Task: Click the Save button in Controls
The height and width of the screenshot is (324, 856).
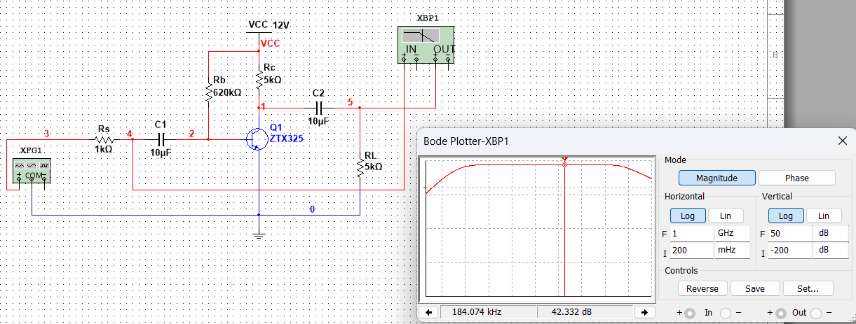Action: (755, 288)
